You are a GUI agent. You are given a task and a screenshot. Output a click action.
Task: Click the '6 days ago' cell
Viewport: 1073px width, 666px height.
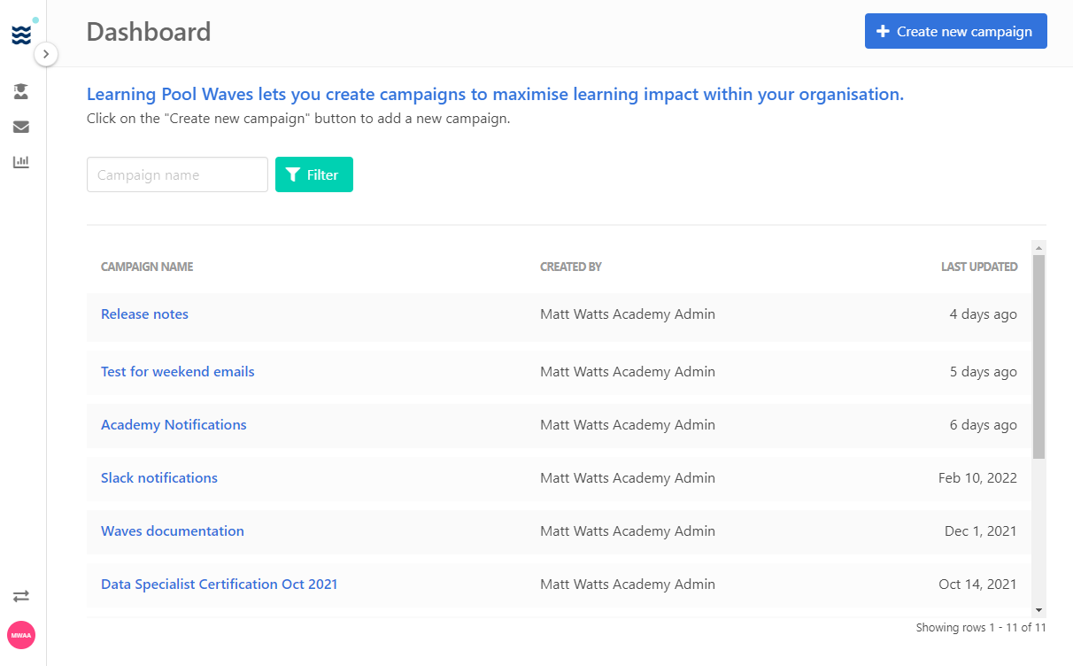(983, 424)
